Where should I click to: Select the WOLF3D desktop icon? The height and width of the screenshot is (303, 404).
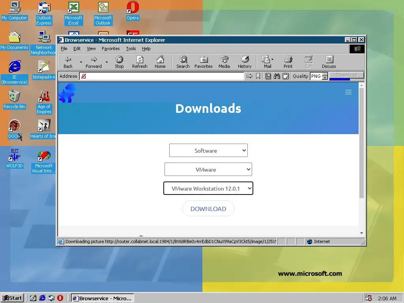click(x=14, y=159)
